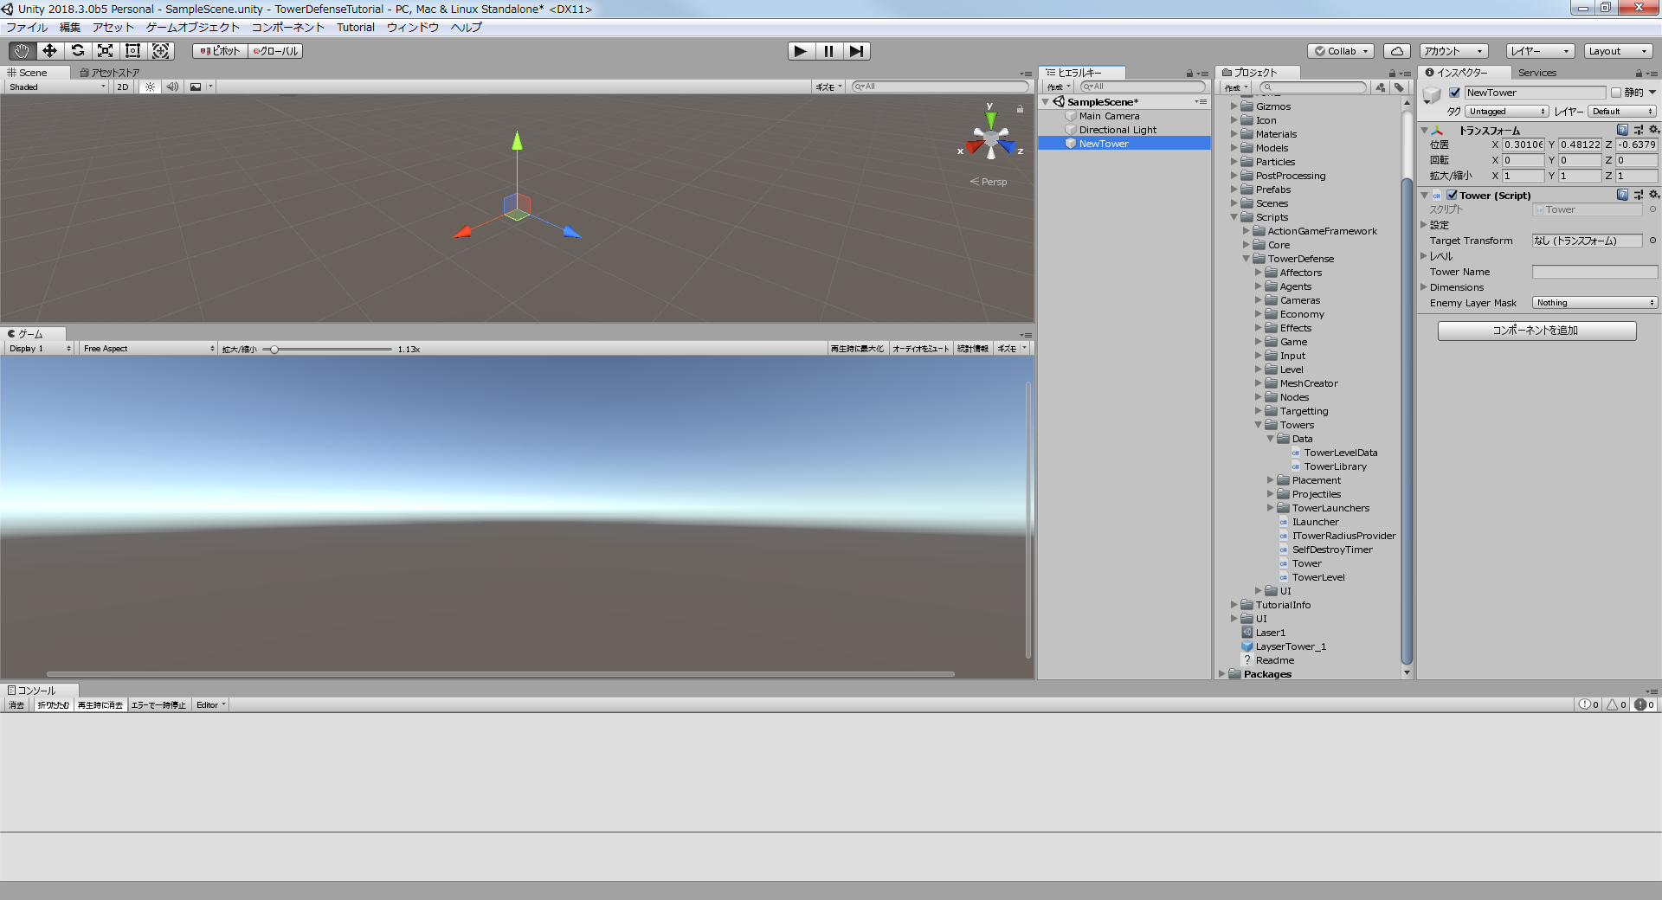Open the Account (アカウント) dropdown
This screenshot has width=1662, height=900.
click(x=1453, y=51)
